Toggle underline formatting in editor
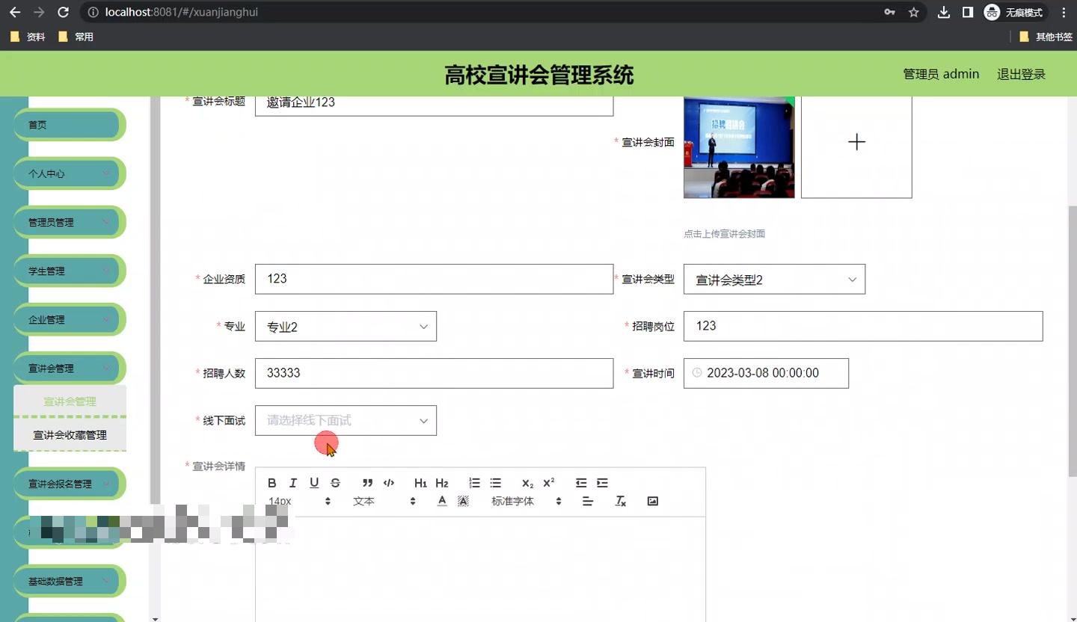Screen dimensions: 1077x622 point(314,483)
